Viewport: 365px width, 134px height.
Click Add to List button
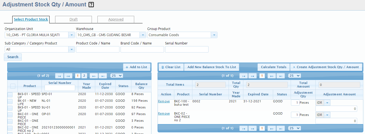[x=136, y=67]
